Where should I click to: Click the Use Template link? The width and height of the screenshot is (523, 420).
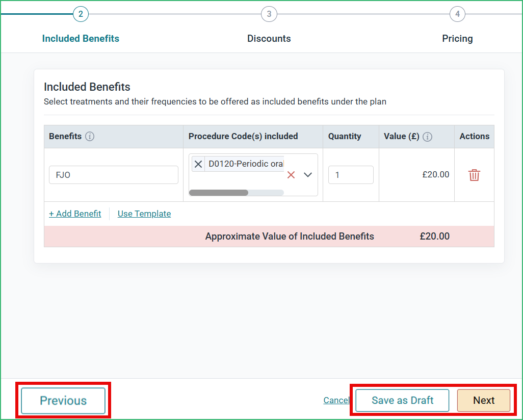click(x=144, y=214)
